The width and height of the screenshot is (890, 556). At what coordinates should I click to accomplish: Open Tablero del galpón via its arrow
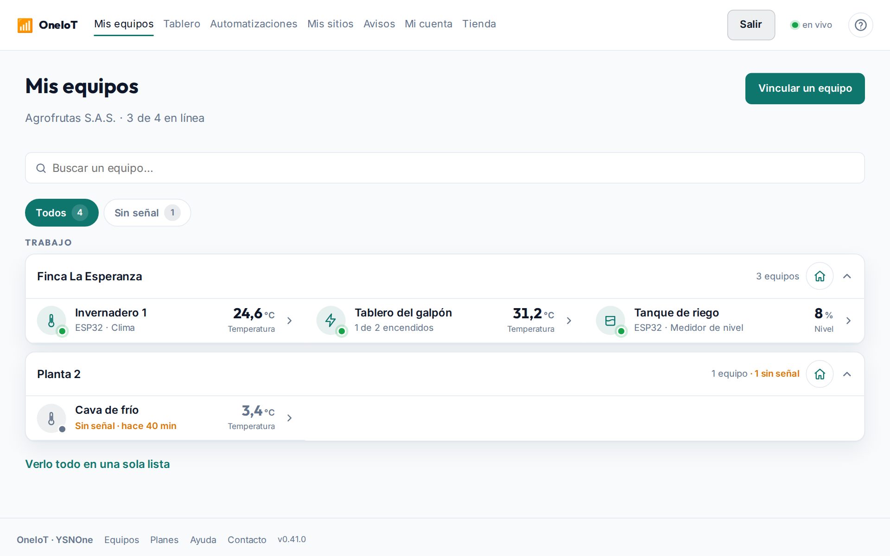569,321
